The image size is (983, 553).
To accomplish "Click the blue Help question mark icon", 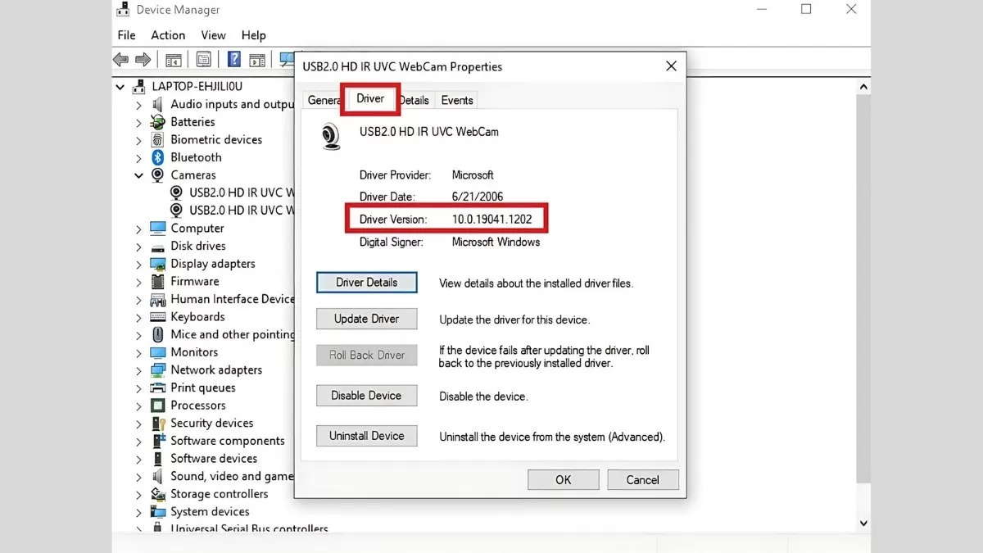I will tap(233, 59).
